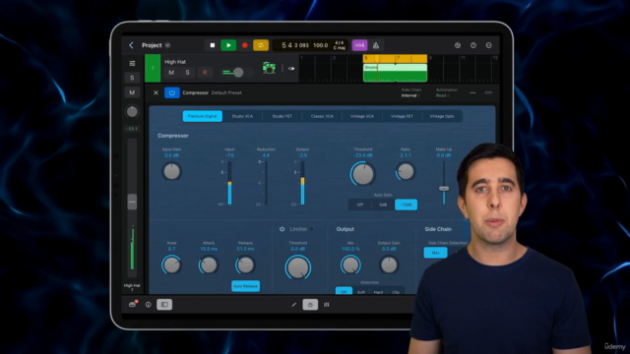Select the Vintage FET tab

[402, 116]
